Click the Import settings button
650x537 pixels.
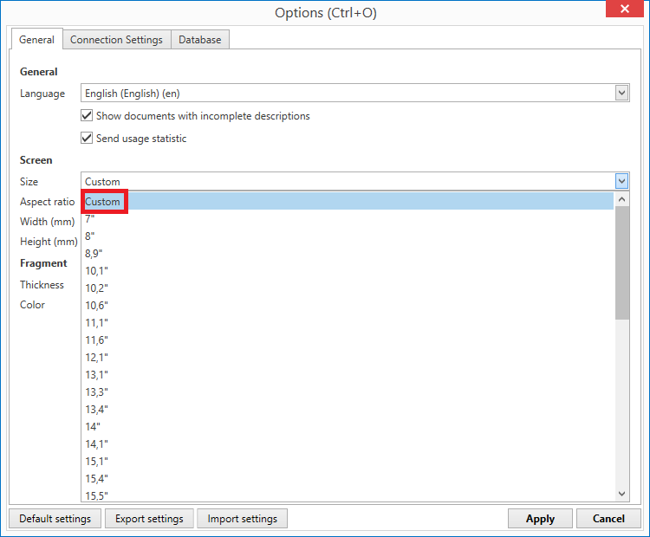coord(242,519)
